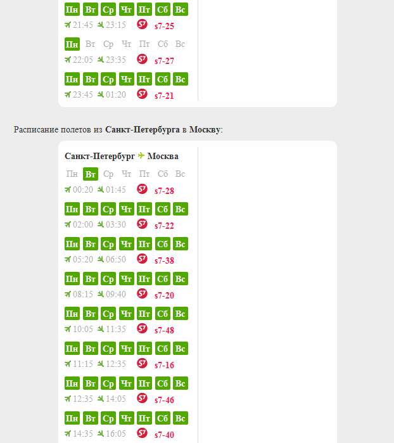Click the S7 logo beside flight s7-46
Viewport: 394px width, 443px height.
coord(142,399)
